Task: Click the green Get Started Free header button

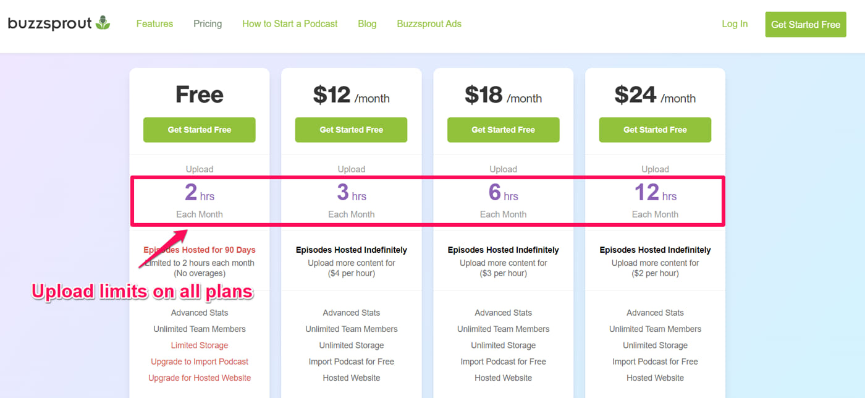Action: 805,24
